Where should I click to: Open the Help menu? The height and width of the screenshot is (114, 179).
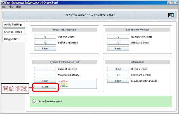point(18,7)
